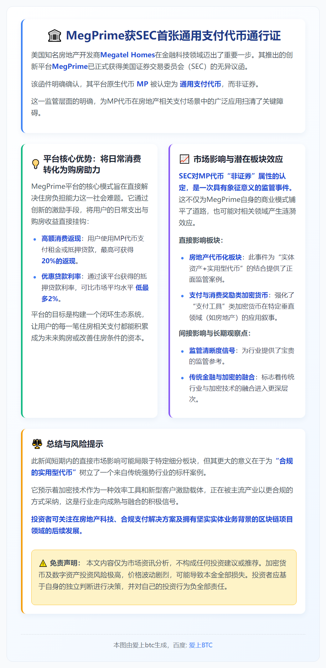326x668 pixels.
Task: Click the bold MP token name
Action: [142, 84]
